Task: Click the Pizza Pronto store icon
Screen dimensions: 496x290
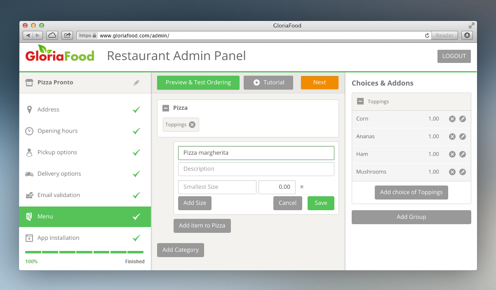Action: coord(29,83)
